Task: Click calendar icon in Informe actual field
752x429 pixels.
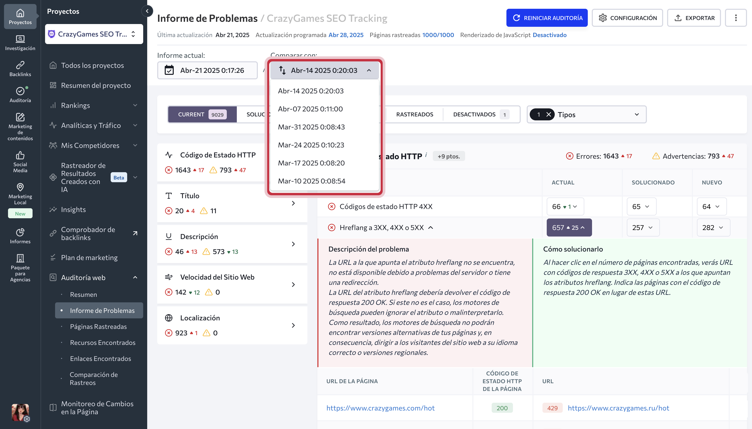Action: 169,70
